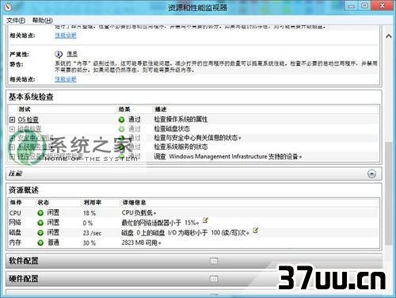
Task: Collapse the 性能 section with round arrow
Action: point(371,174)
